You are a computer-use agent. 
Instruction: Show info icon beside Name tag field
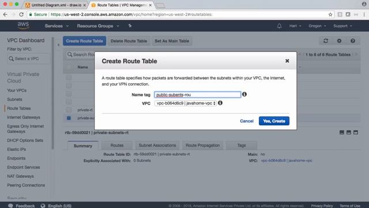[244, 94]
